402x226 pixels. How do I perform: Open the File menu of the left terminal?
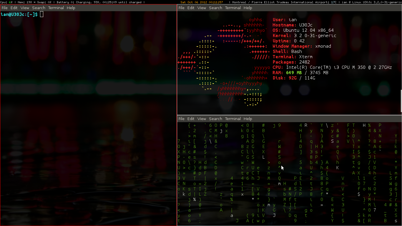tap(4, 8)
